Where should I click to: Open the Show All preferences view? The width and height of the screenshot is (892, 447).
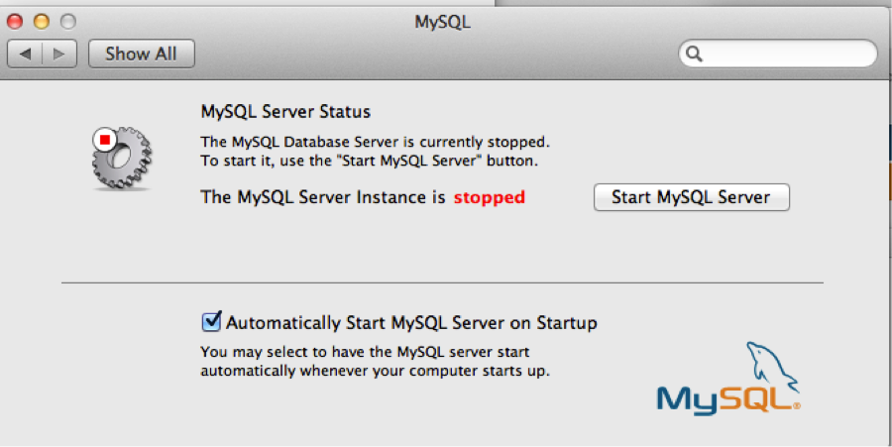[x=141, y=54]
